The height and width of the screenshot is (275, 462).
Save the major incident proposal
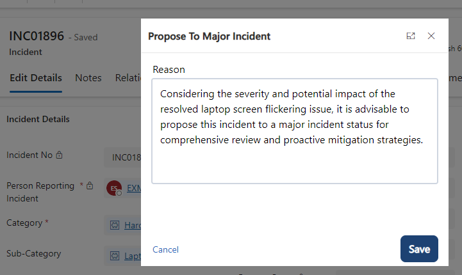pyautogui.click(x=419, y=249)
